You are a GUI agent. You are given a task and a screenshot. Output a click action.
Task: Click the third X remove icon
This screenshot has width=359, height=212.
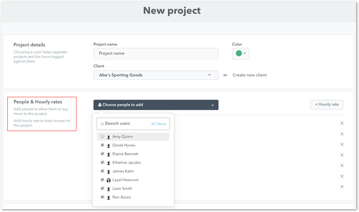342,144
